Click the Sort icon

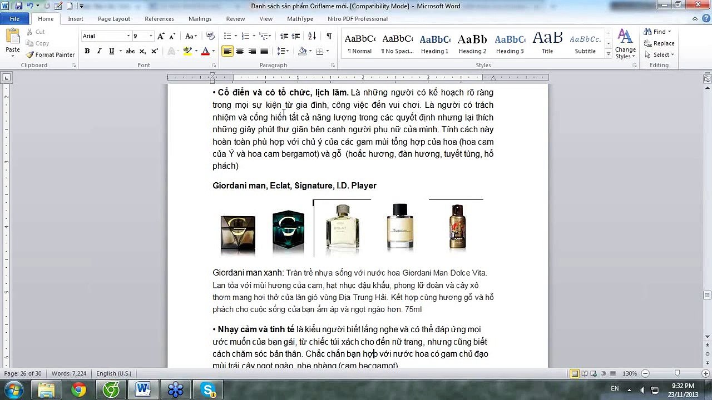(312, 36)
